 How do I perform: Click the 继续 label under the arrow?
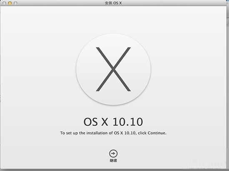113,161
